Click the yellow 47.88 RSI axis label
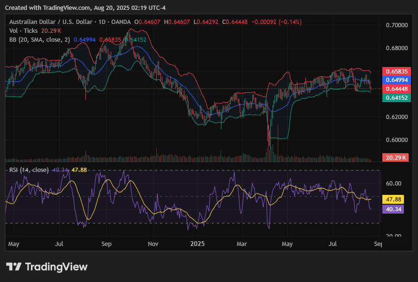 coord(393,199)
